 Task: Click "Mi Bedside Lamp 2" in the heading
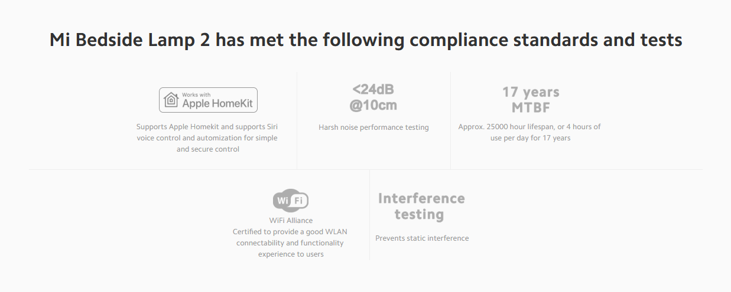tap(129, 40)
